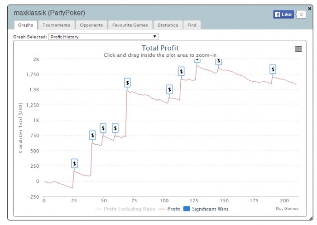
Task: Click the significant win marker near game 70 at 1.5K
Action: (x=127, y=83)
